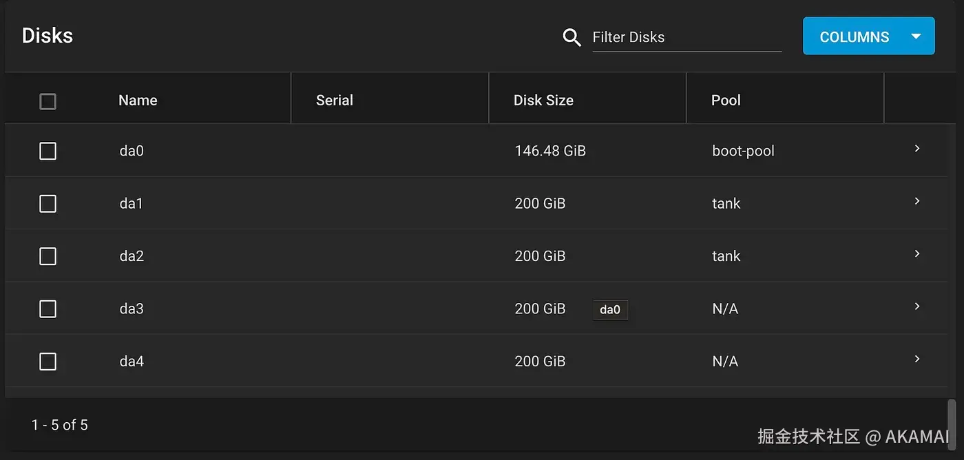This screenshot has width=964, height=460.
Task: Toggle the select-all disks checkbox
Action: click(48, 101)
